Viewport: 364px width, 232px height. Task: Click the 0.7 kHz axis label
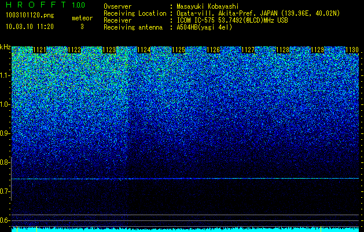pyautogui.click(x=5, y=191)
